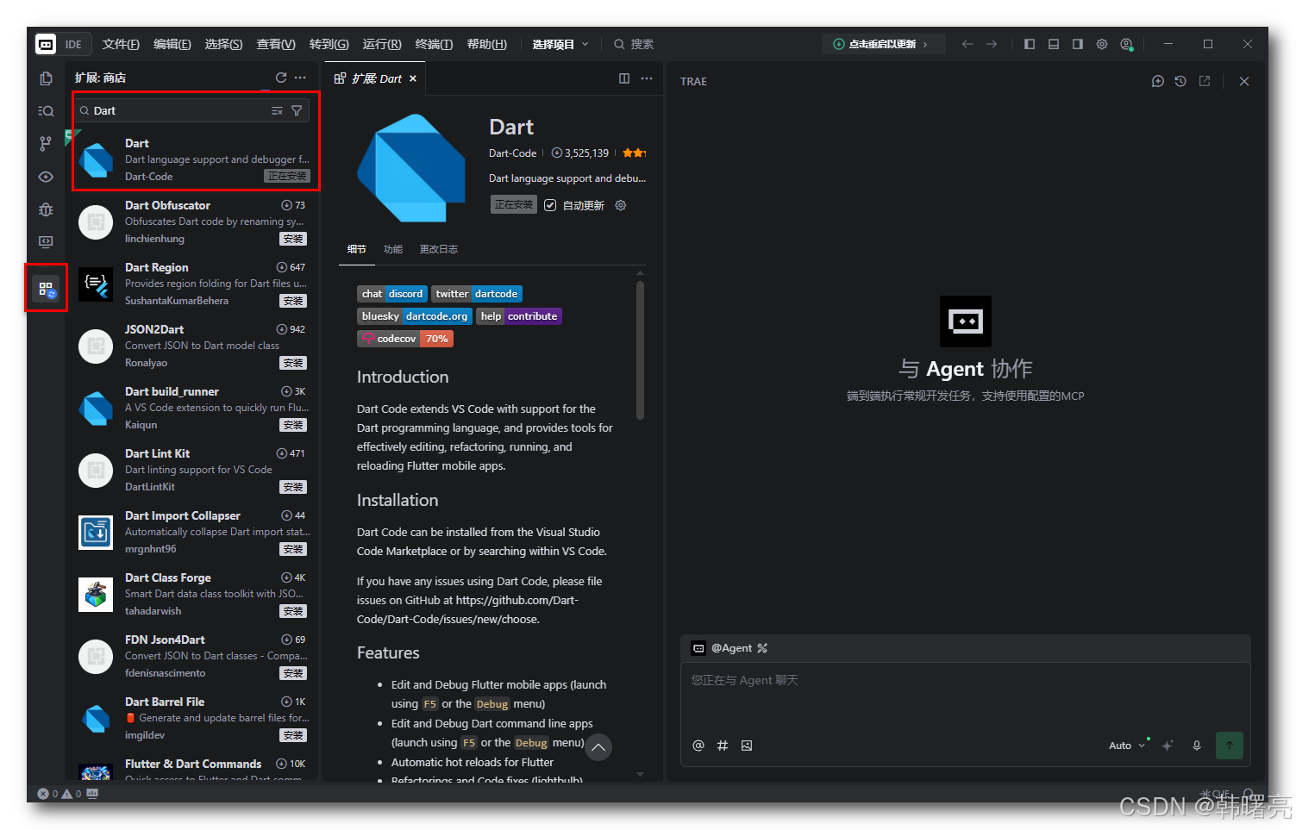Click the scroll-to-top arrow button
1296x830 pixels.
click(598, 747)
